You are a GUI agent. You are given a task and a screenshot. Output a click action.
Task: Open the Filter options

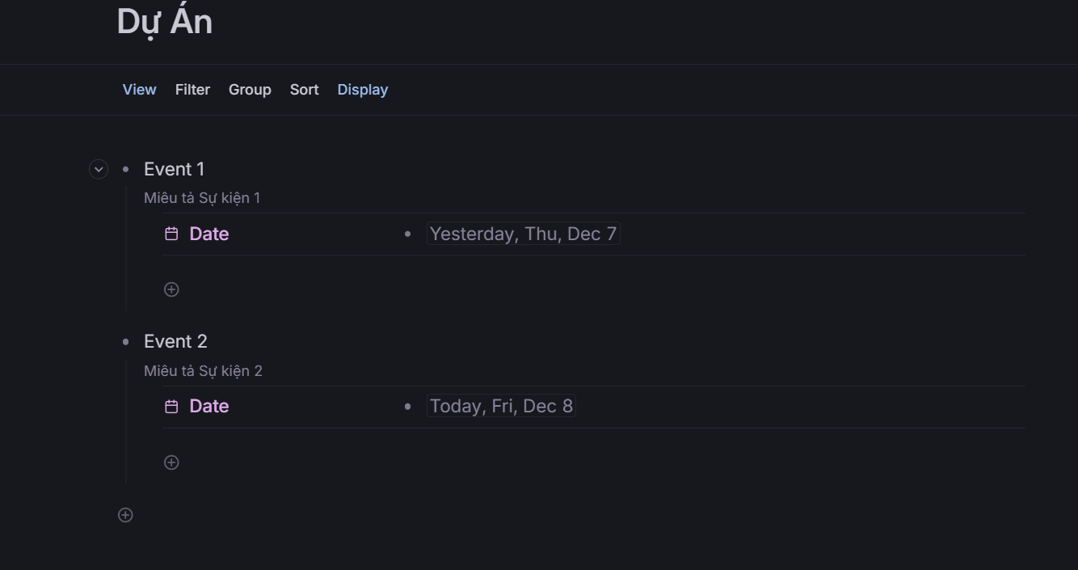192,90
